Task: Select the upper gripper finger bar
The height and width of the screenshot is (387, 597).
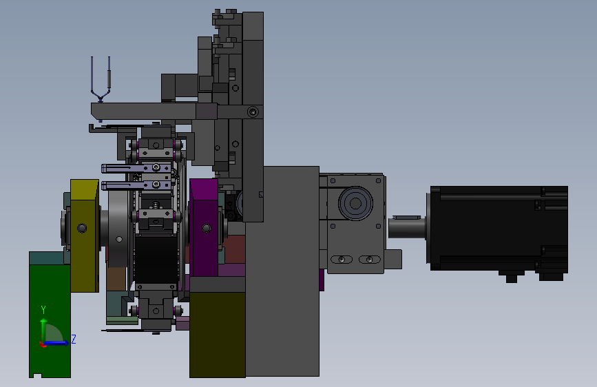Action: [136, 168]
